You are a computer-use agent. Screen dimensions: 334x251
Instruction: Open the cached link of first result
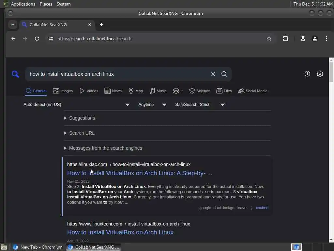[x=262, y=208]
